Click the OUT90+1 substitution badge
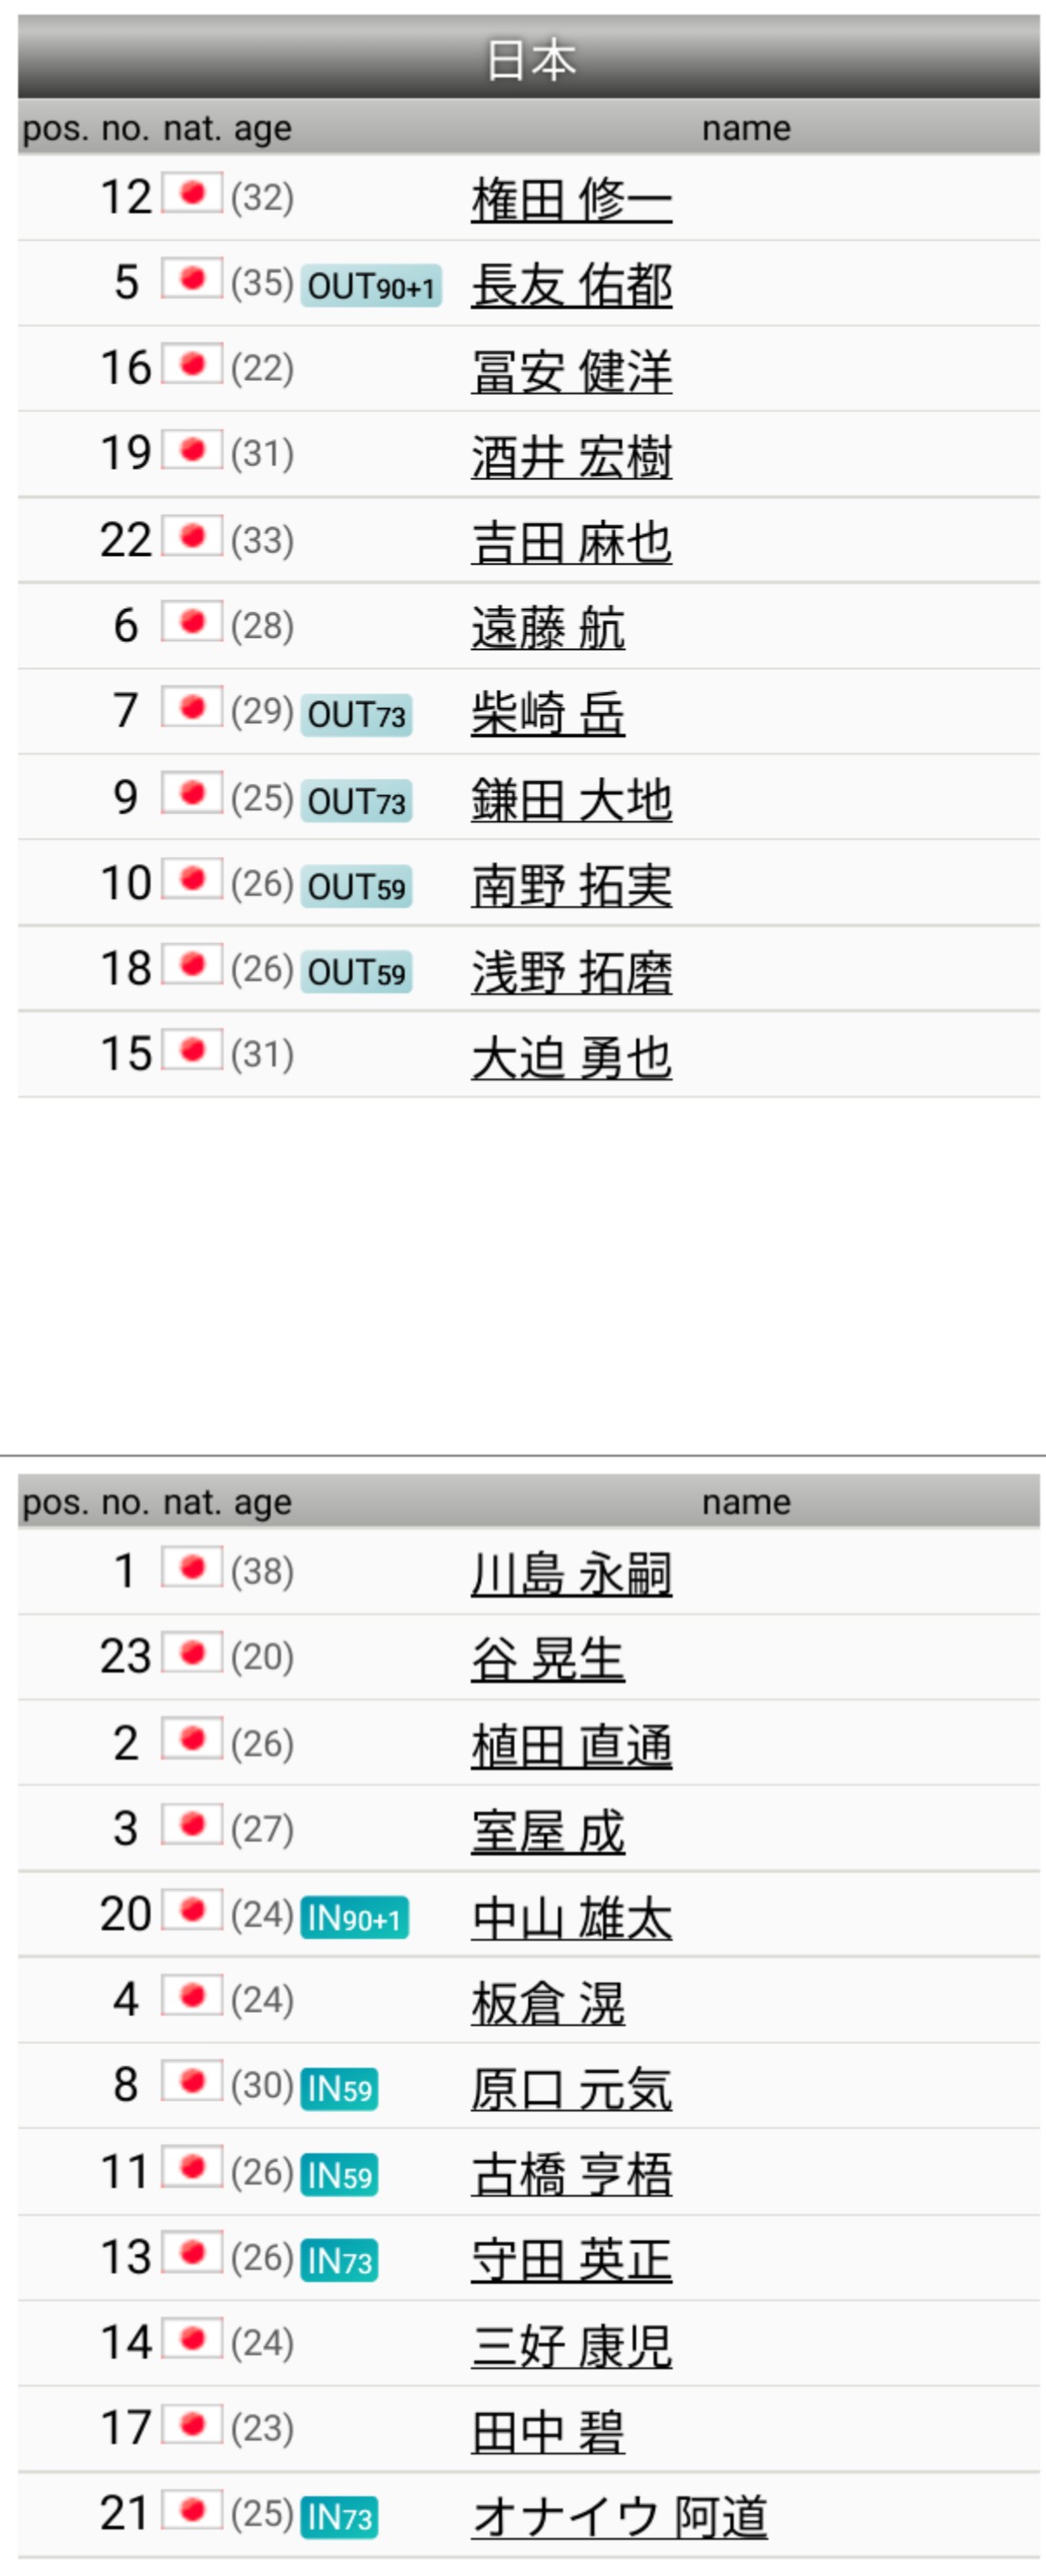 point(370,287)
